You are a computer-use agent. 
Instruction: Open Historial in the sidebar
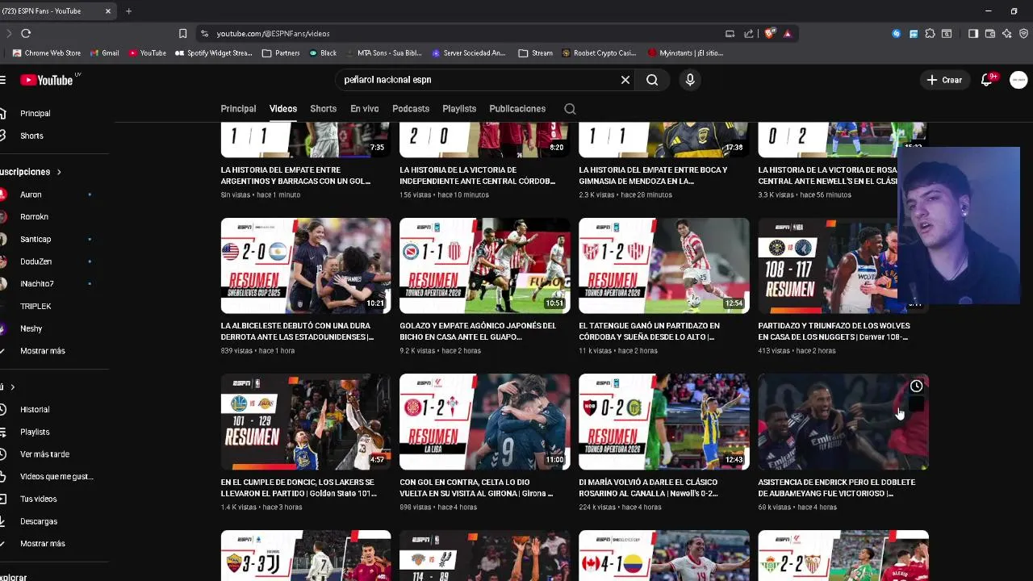point(35,410)
